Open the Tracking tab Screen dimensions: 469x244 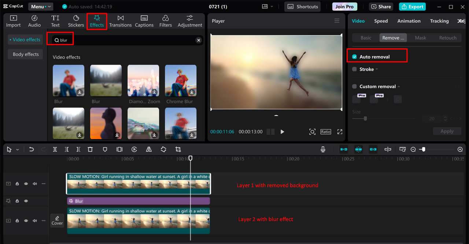pos(439,21)
